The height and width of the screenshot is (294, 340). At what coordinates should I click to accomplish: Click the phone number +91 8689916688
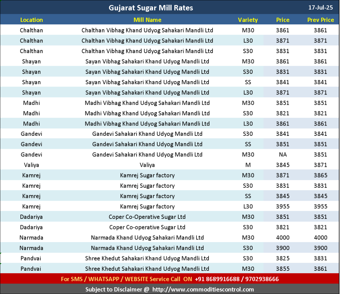coord(217,279)
